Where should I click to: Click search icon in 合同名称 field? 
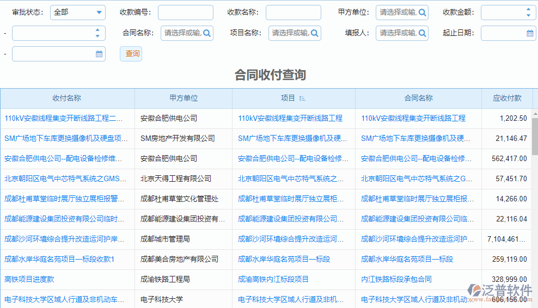pyautogui.click(x=207, y=33)
